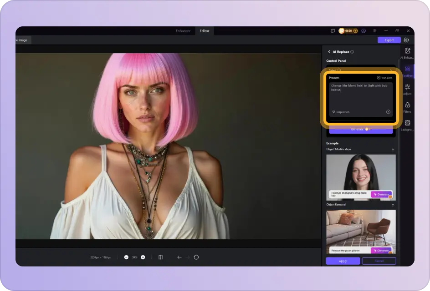430x291 pixels.
Task: Apply the AI Replace changes
Action: pyautogui.click(x=343, y=261)
